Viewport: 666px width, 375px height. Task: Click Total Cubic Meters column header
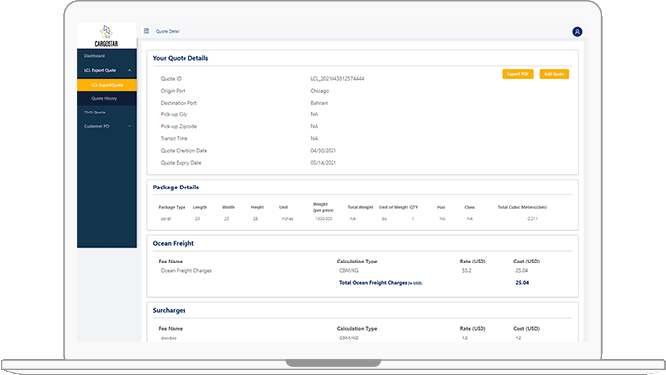[522, 207]
